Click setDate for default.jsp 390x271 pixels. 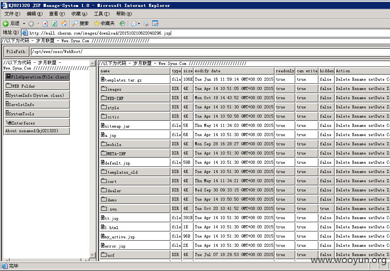[377, 162]
